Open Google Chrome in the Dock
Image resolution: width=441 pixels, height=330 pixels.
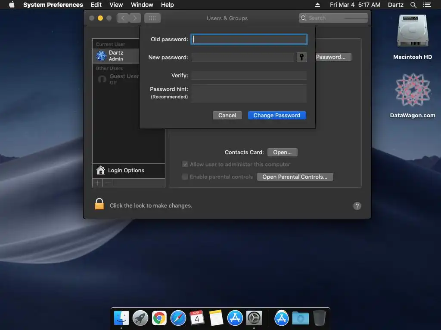click(159, 318)
